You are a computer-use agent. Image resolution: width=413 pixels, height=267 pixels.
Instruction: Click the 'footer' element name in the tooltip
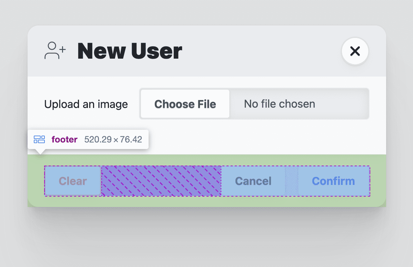[x=64, y=139]
